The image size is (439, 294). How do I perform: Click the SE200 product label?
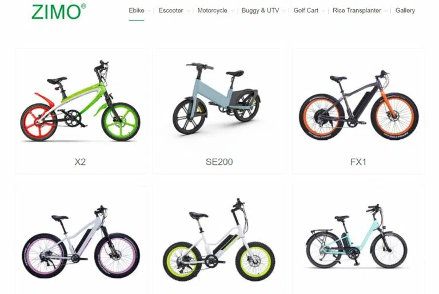[219, 162]
